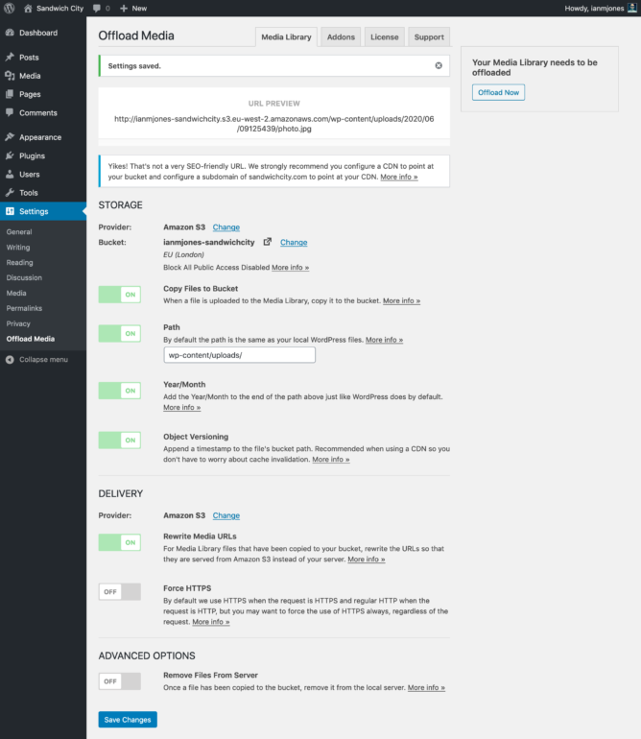The width and height of the screenshot is (641, 739).
Task: Change the storage provider
Action: (x=226, y=227)
